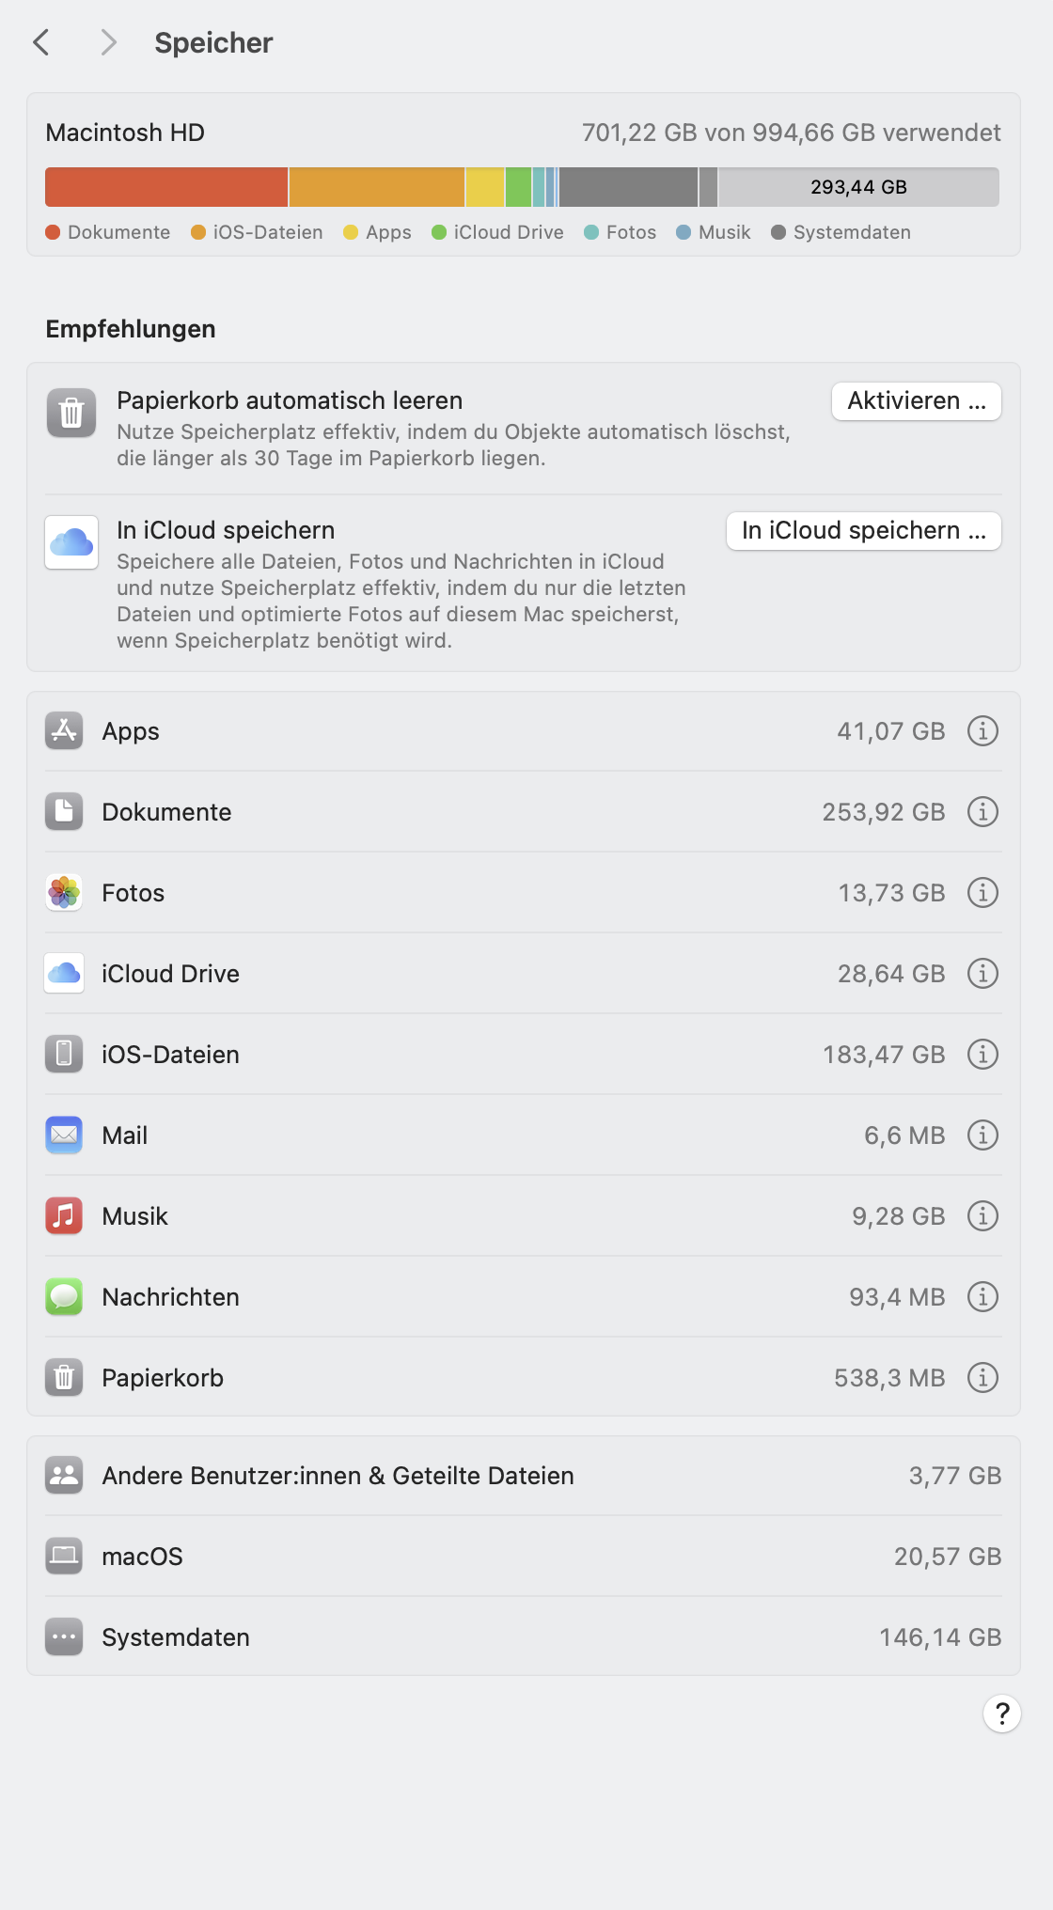
Task: Open Papierkorb info details
Action: point(982,1378)
